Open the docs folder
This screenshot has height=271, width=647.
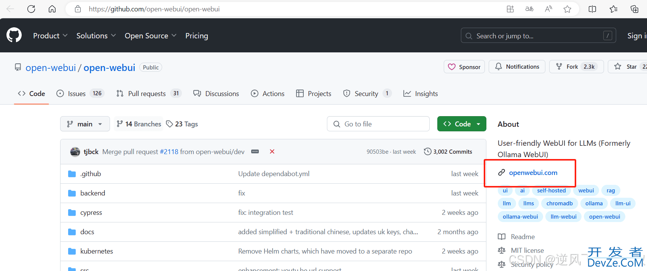87,232
